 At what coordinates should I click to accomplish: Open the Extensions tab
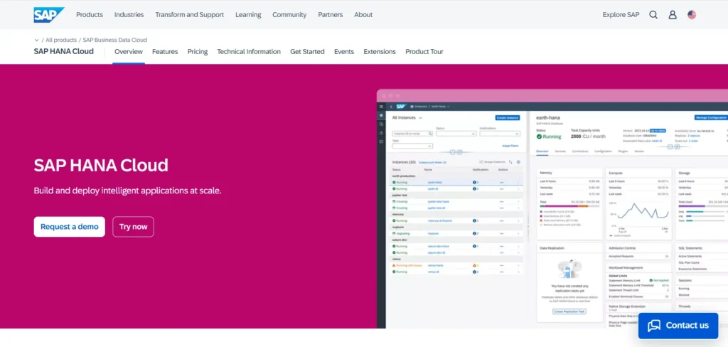[x=380, y=52]
